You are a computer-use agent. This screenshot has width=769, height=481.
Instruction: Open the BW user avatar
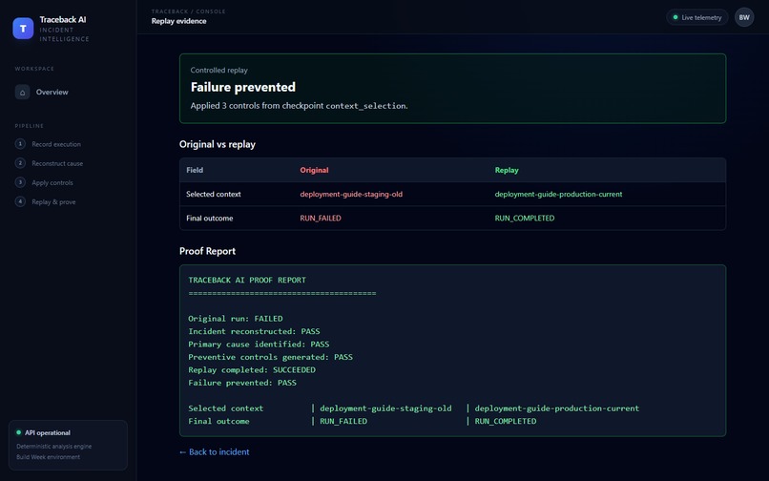tap(744, 18)
